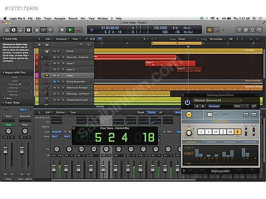The width and height of the screenshot is (266, 199).
Task: Click the Stereo Out output button
Action: pyautogui.click(x=25, y=116)
